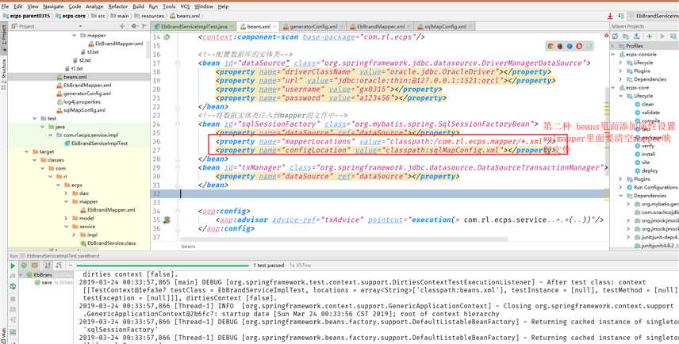This screenshot has width=679, height=344.
Task: Click the aop gutter icon on line 35
Action: pos(167,220)
